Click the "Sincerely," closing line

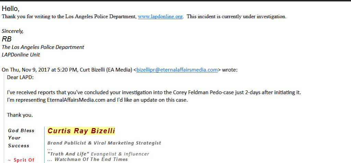click(13, 31)
